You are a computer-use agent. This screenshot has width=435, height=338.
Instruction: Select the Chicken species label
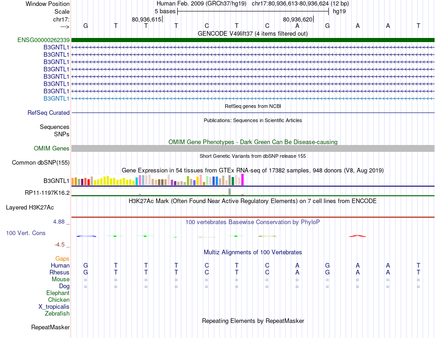[59, 300]
